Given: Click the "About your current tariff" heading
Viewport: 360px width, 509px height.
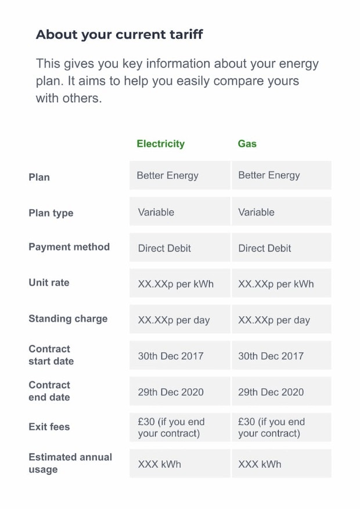Looking at the screenshot, I should click(119, 34).
